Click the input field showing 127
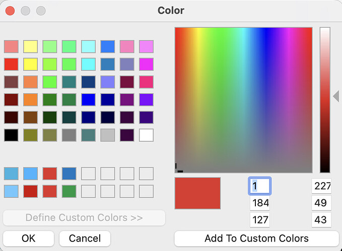This screenshot has width=342, height=251. 260,220
